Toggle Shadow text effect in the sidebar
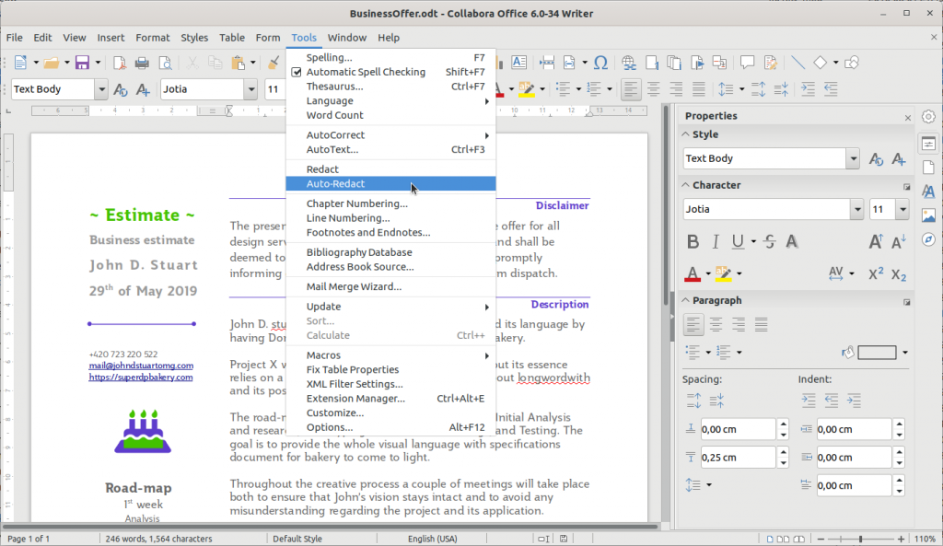Viewport: 943px width, 546px height. click(792, 242)
